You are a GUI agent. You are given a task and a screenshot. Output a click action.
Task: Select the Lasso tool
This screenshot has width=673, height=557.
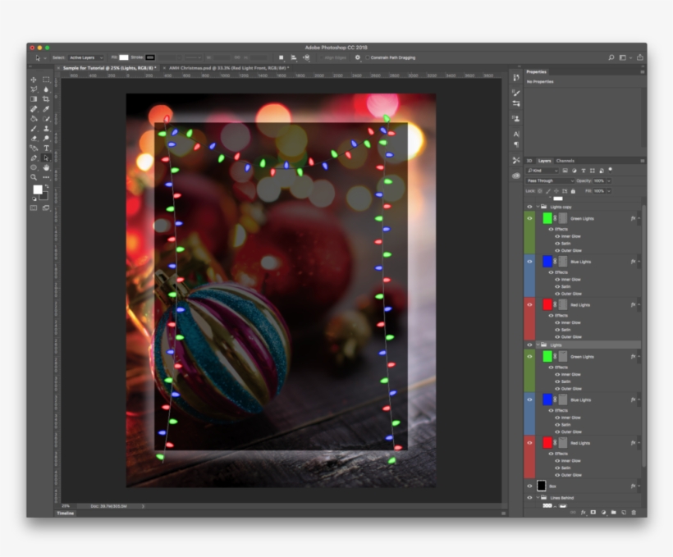pyautogui.click(x=33, y=89)
